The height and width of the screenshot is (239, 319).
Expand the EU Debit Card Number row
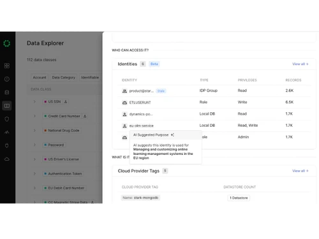(34, 188)
